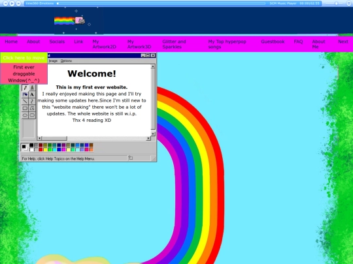Viewport: 353px width, 264px height.
Task: Minimize the Paint-style window
Action: click(143, 55)
